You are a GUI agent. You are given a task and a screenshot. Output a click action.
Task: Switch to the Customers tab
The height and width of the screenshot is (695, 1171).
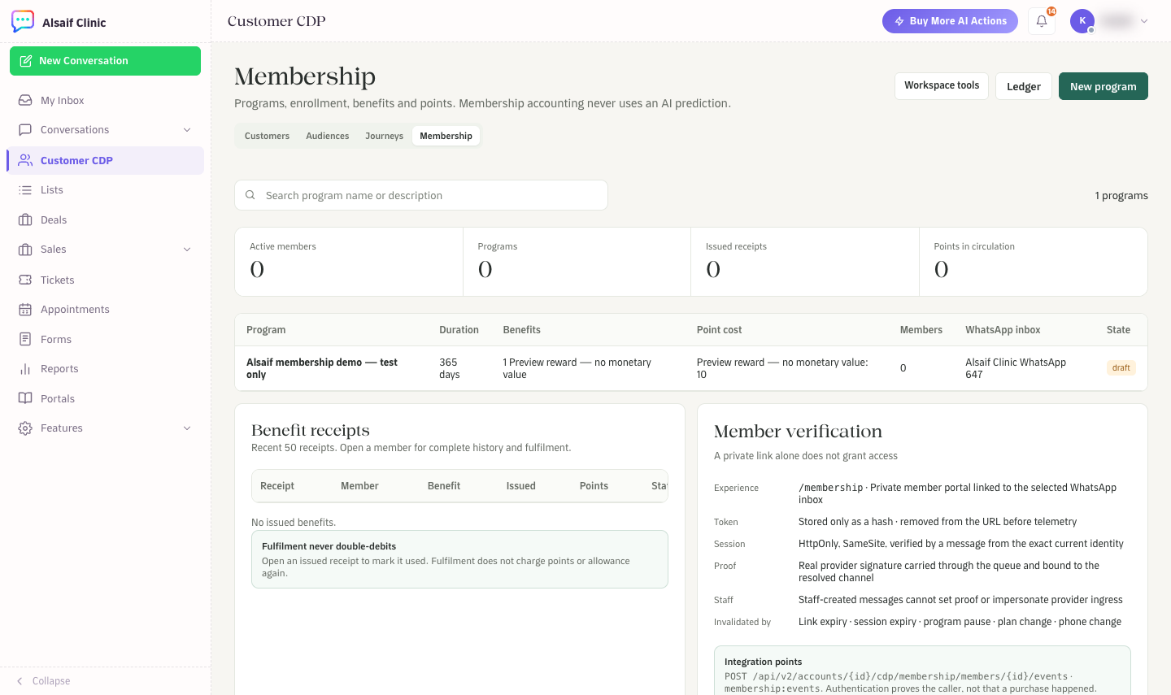tap(267, 136)
